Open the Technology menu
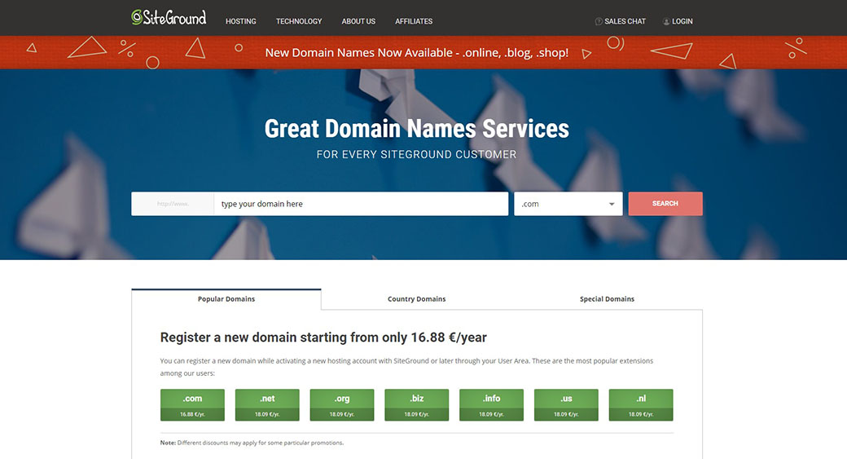 (x=299, y=21)
